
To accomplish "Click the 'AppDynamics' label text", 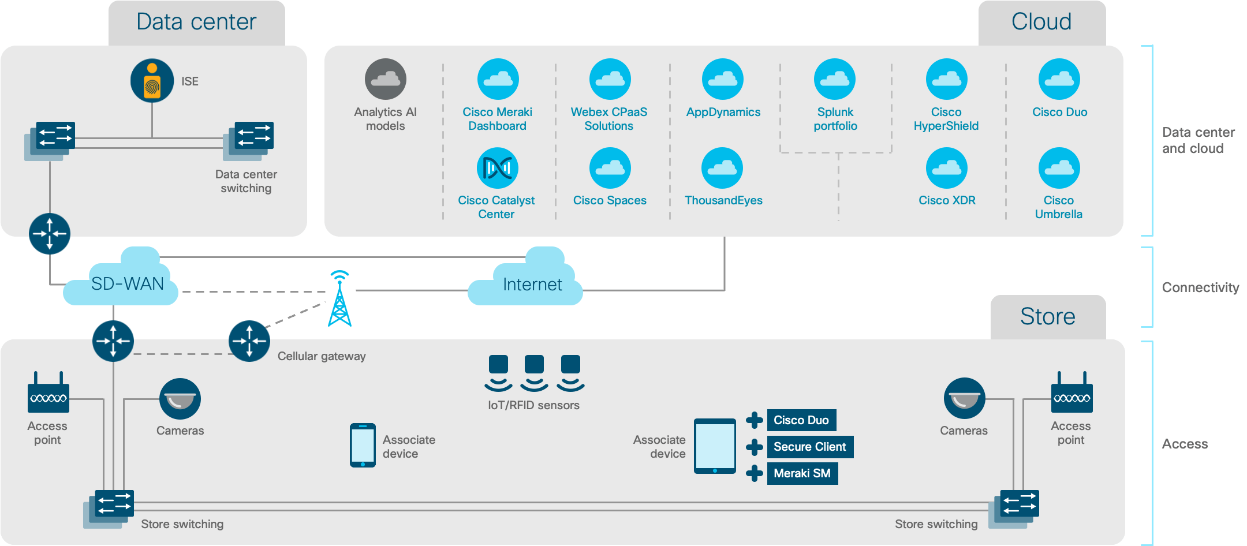I will click(723, 112).
